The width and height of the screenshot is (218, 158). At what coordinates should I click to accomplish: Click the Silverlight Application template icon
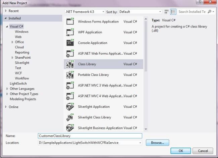pos(70,107)
